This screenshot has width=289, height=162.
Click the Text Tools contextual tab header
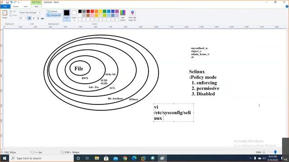tap(36, 2)
